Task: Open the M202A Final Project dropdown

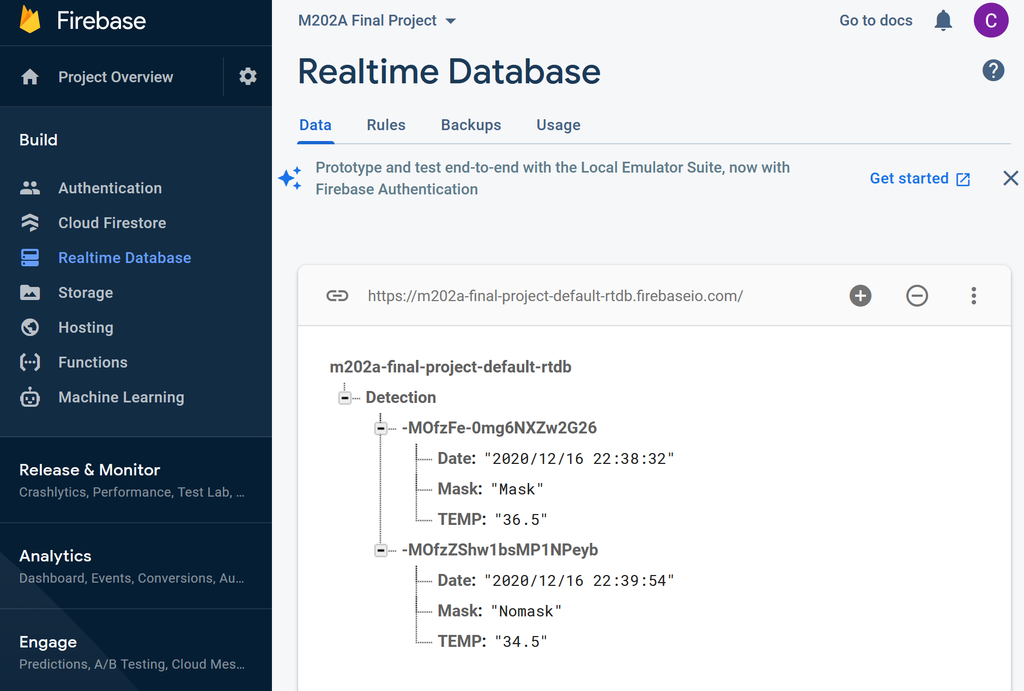Action: 377,21
